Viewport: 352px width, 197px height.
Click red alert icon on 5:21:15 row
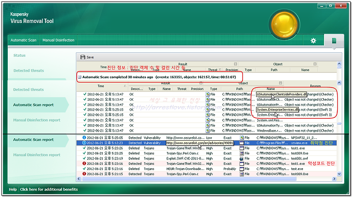point(84,174)
